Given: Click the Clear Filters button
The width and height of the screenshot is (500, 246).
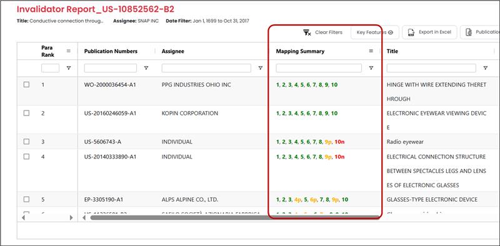Looking at the screenshot, I should pos(322,32).
